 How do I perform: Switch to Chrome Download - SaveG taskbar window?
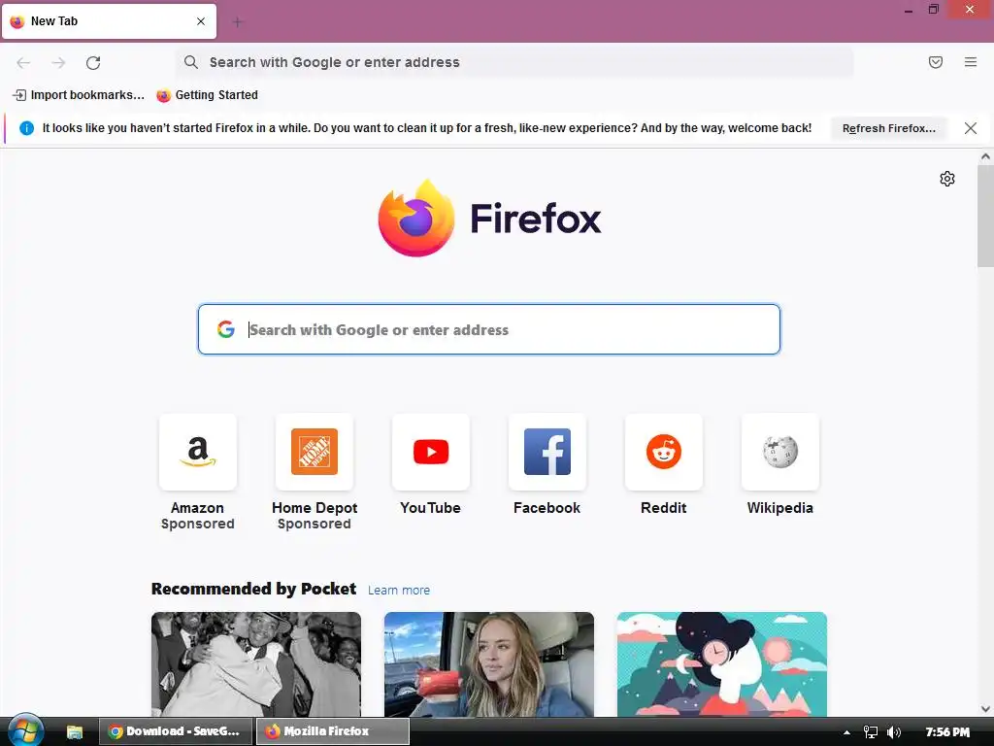click(x=176, y=731)
